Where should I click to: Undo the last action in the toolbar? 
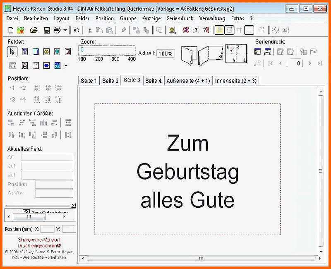coord(77,30)
